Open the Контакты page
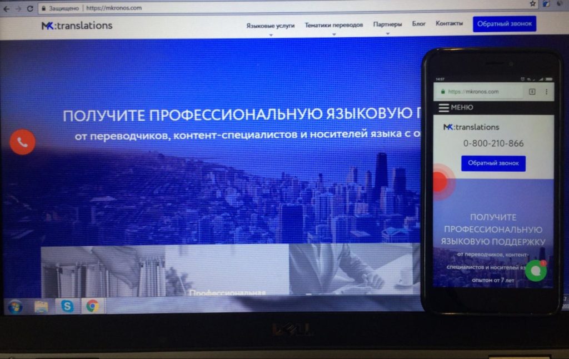This screenshot has height=359, width=569. [x=449, y=23]
